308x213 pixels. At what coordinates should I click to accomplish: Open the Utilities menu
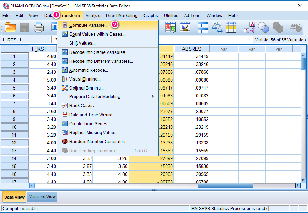pyautogui.click(x=171, y=15)
